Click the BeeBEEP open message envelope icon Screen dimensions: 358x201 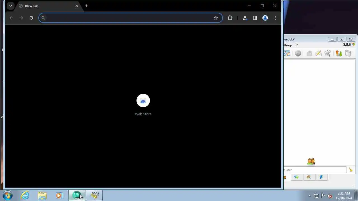point(309,53)
